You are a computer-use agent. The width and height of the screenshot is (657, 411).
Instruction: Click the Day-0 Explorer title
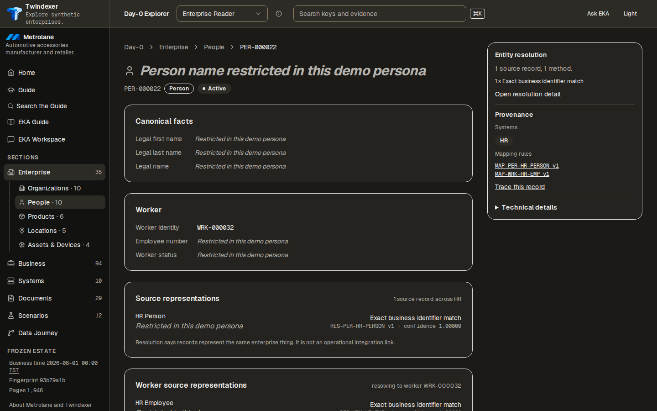[146, 14]
